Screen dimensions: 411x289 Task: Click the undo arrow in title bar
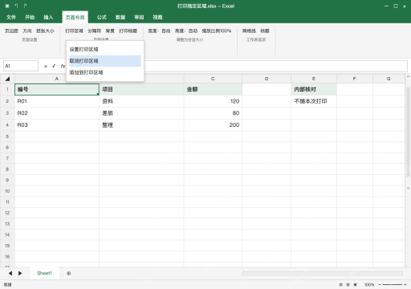pyautogui.click(x=16, y=6)
